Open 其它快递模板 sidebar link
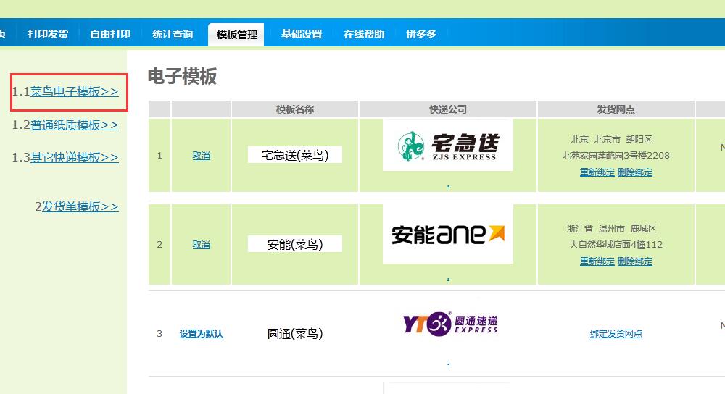725x394 pixels. (74, 157)
